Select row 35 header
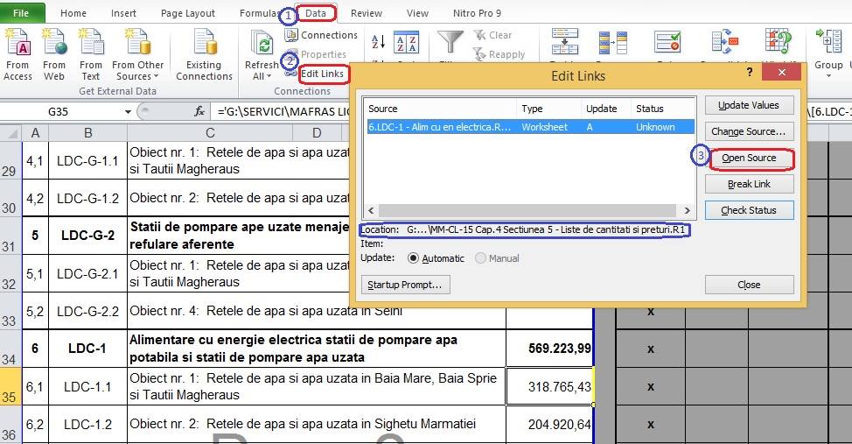The height and width of the screenshot is (444, 852). coord(10,386)
